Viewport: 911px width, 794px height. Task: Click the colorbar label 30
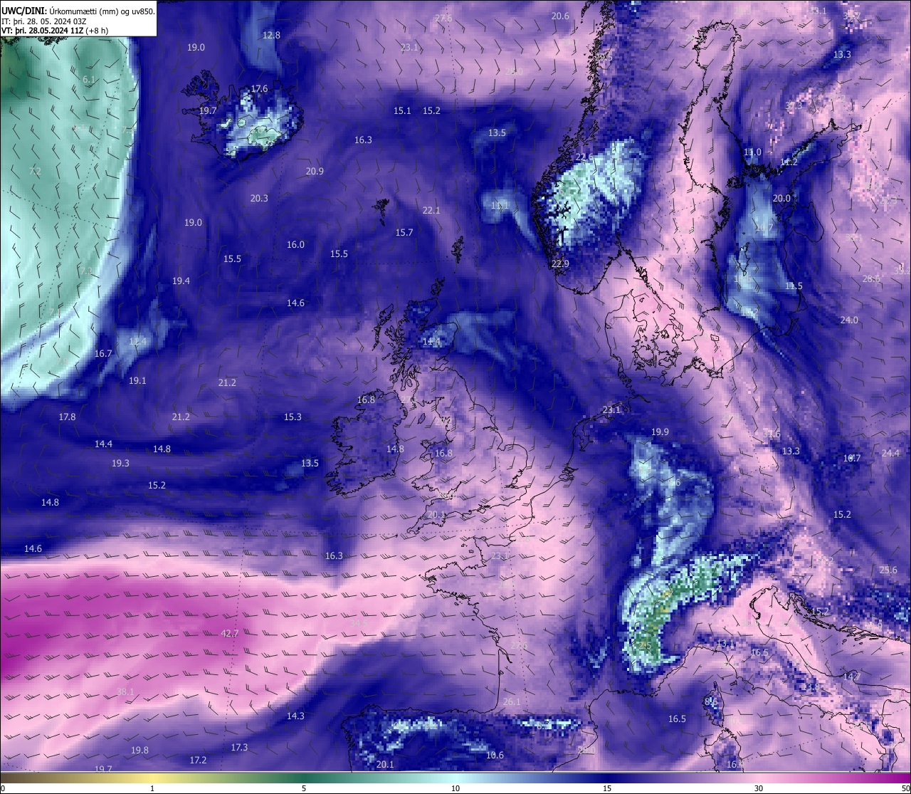[x=759, y=788]
